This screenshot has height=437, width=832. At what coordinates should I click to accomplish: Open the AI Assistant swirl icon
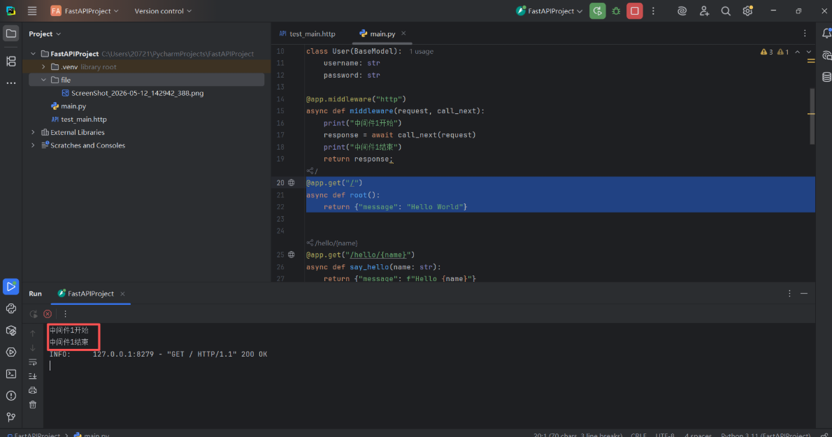pos(682,10)
